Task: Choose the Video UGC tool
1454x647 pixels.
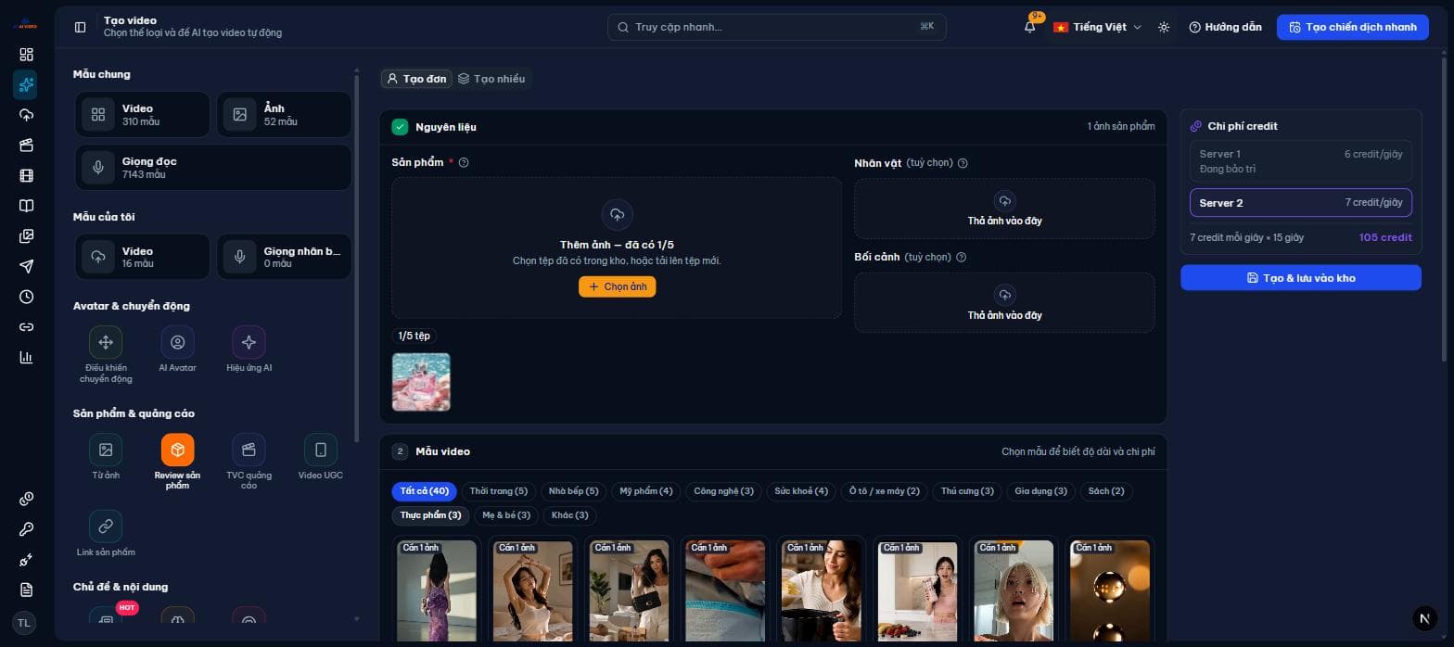Action: pyautogui.click(x=320, y=457)
